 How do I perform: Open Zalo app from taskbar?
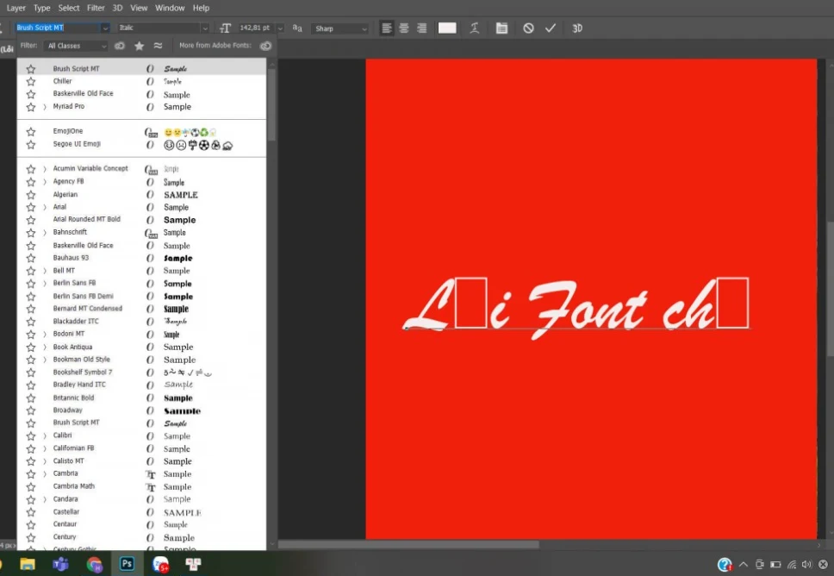coord(160,564)
